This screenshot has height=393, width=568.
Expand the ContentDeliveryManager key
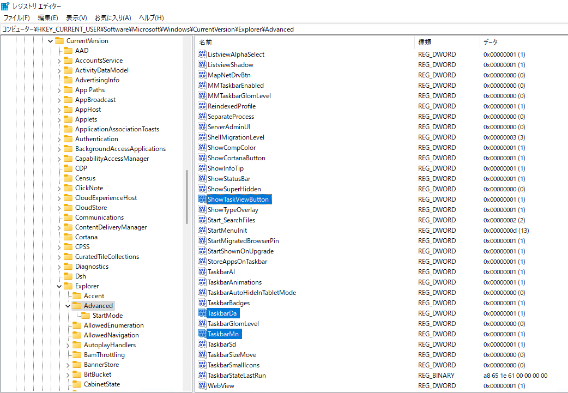pyautogui.click(x=59, y=227)
